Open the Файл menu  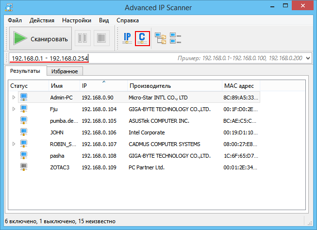(x=15, y=20)
